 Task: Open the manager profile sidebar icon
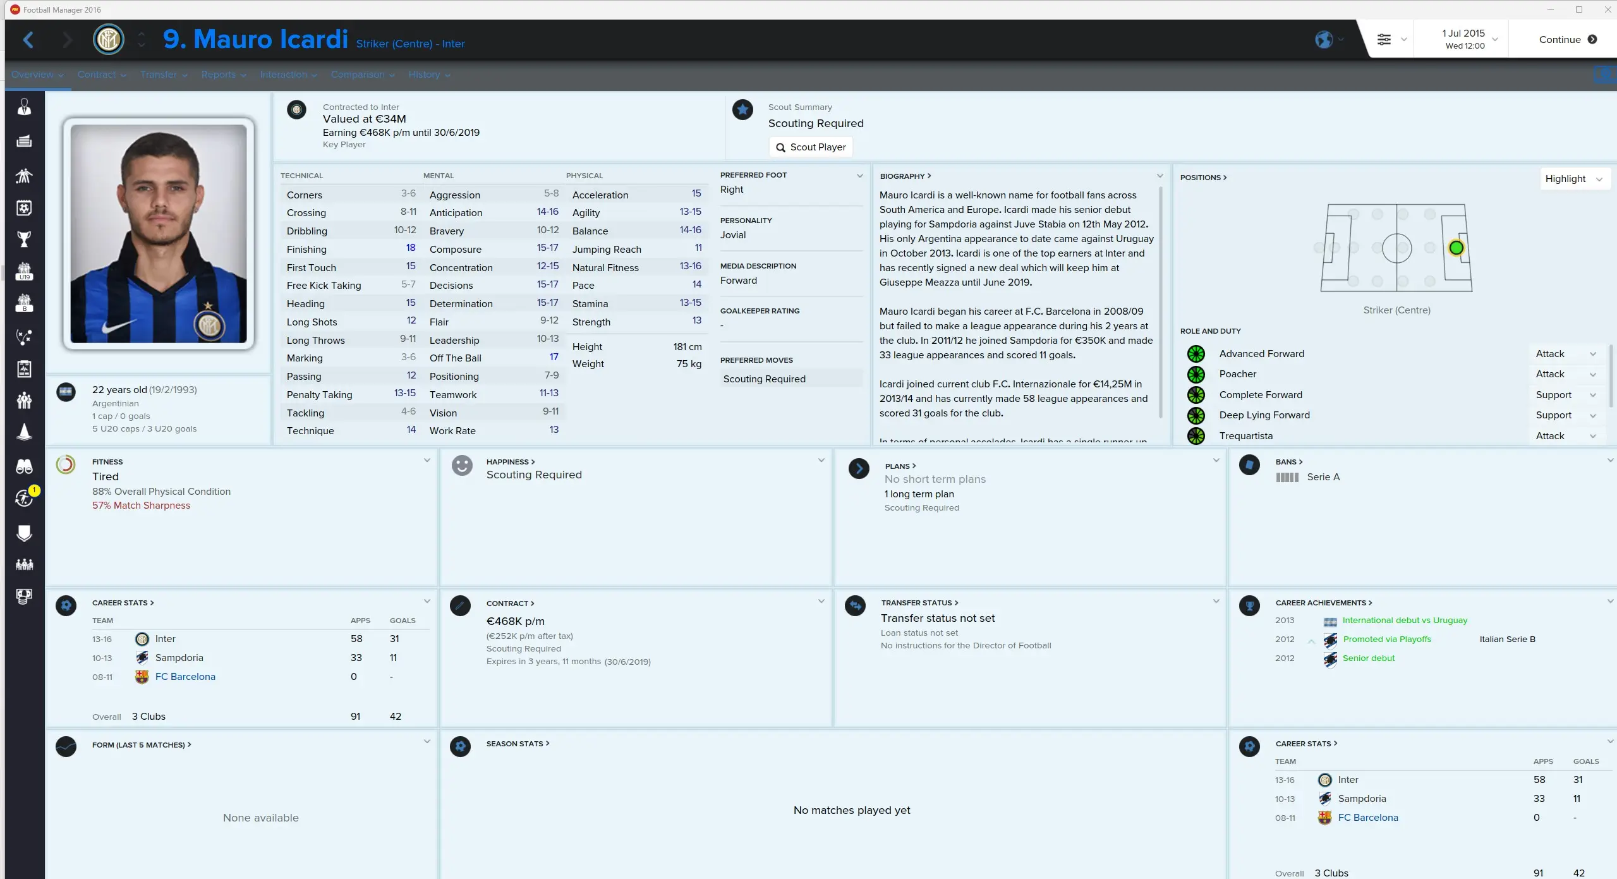point(24,107)
